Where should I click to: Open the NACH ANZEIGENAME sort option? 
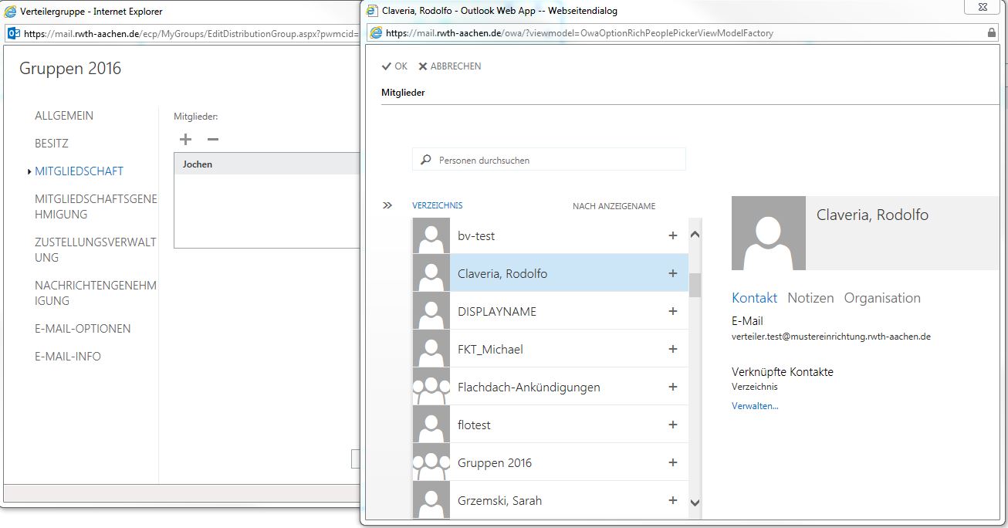pyautogui.click(x=614, y=206)
